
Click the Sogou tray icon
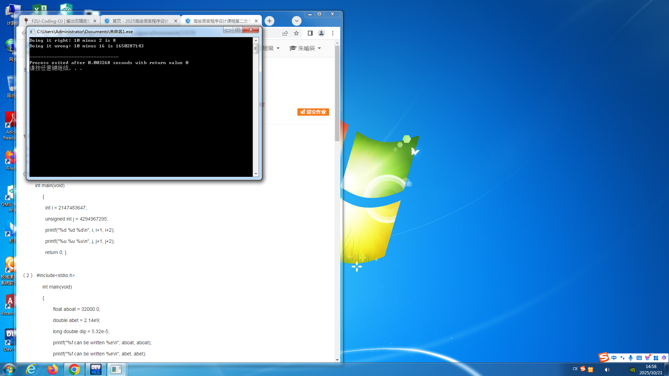(583, 369)
